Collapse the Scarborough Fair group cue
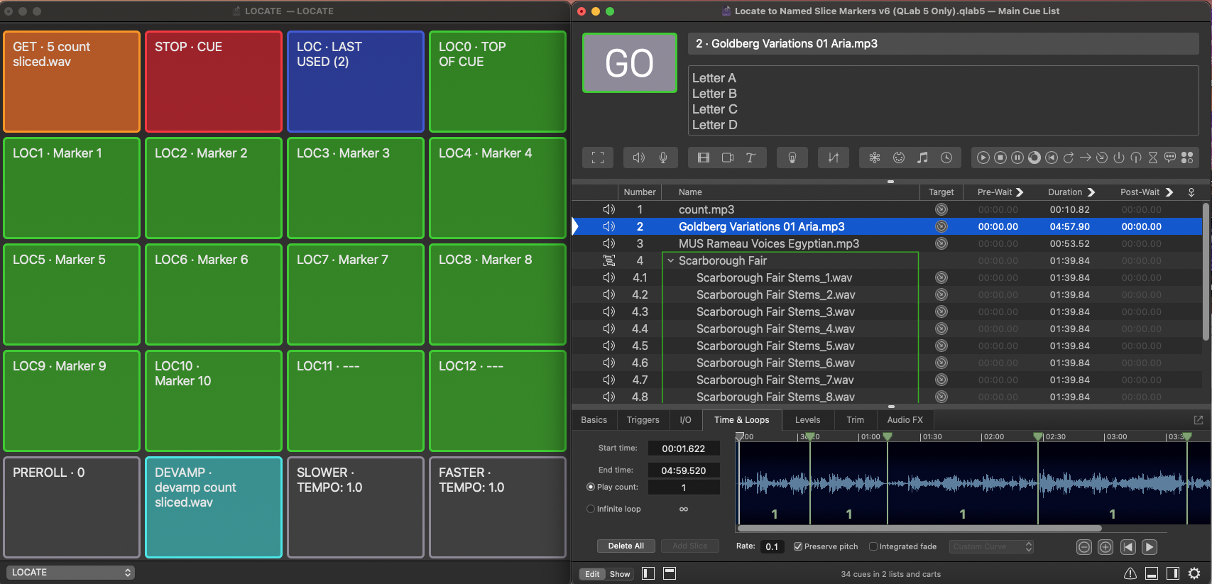This screenshot has width=1212, height=584. point(670,260)
